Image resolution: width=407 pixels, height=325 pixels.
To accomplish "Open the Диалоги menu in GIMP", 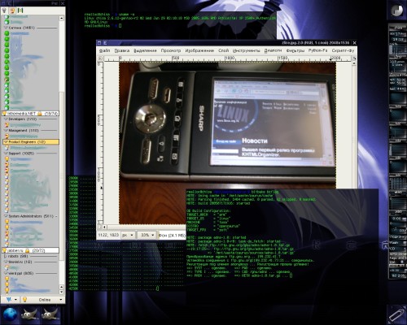I will coord(273,50).
